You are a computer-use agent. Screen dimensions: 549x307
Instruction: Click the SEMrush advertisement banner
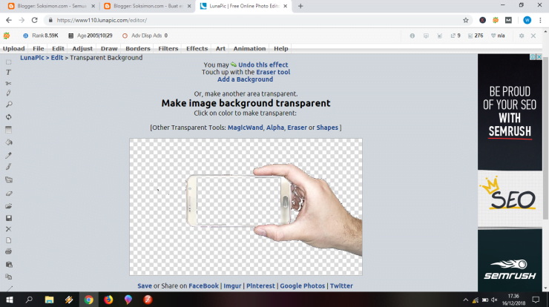click(510, 173)
